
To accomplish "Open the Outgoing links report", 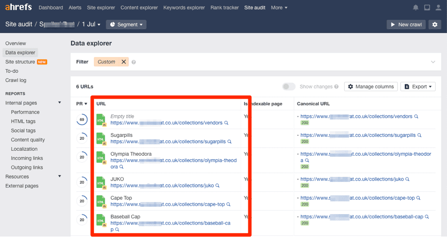I will coord(27,167).
